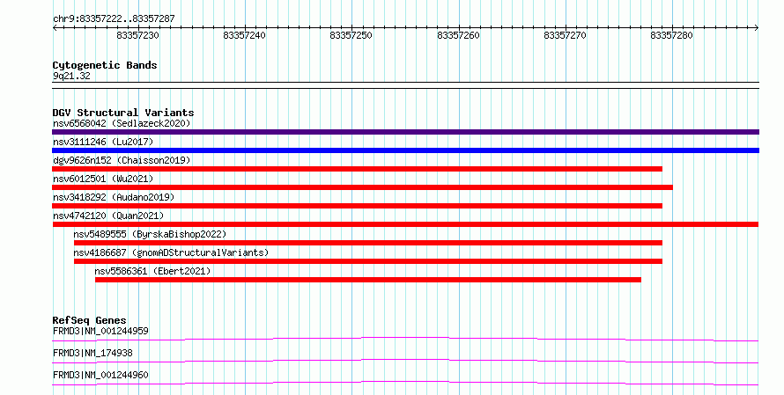Click the DGV Structural Variants track title
Screen dimensions: 784x395
click(123, 113)
